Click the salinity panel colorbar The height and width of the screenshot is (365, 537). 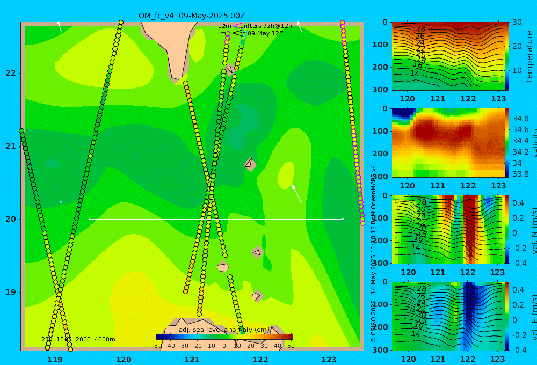pos(507,143)
